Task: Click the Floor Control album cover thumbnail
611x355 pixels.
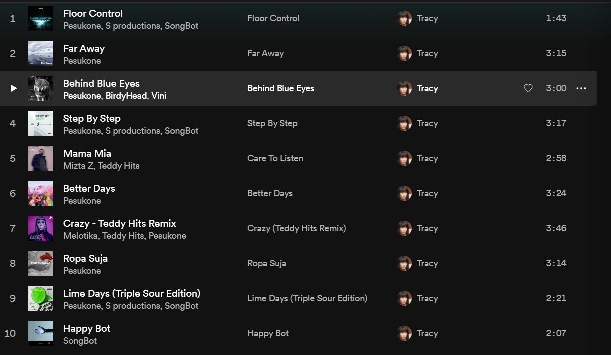Action: point(41,18)
